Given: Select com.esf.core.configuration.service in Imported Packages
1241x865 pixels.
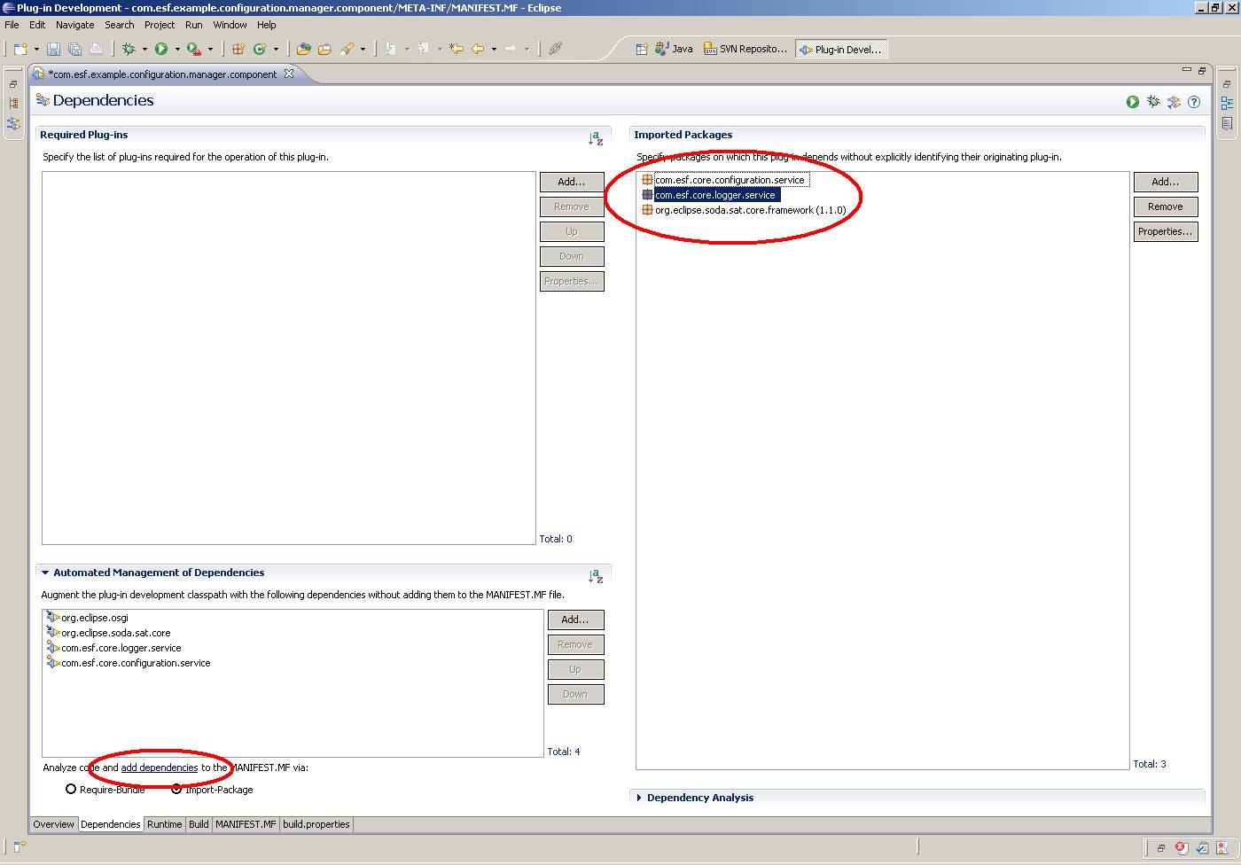Looking at the screenshot, I should [723, 180].
